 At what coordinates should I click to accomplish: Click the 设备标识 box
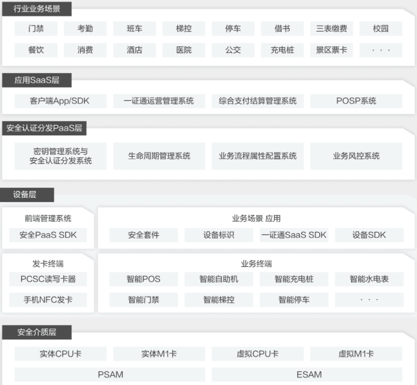(x=218, y=235)
